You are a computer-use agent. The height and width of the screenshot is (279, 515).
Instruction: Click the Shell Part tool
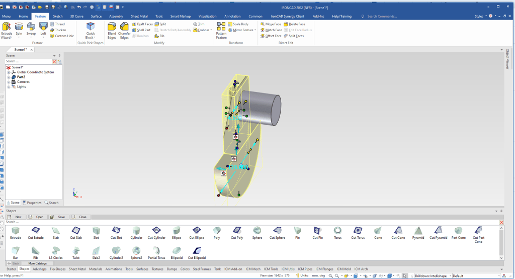(x=143, y=30)
